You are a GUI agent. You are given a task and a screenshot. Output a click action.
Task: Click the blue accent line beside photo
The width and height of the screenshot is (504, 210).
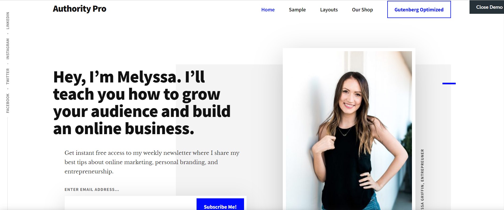[449, 84]
